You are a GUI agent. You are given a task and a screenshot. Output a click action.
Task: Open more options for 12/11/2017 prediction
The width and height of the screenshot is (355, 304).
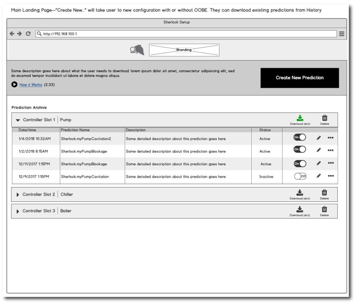point(331,163)
